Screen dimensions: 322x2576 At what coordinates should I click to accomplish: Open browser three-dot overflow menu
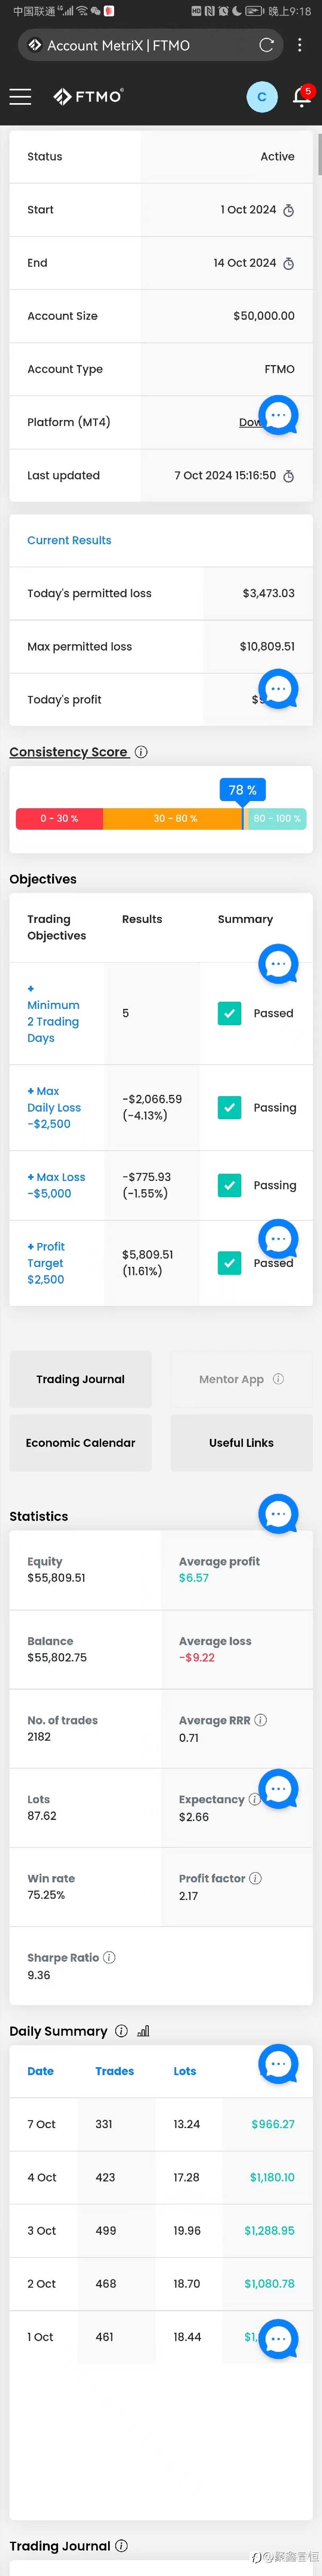[x=300, y=45]
